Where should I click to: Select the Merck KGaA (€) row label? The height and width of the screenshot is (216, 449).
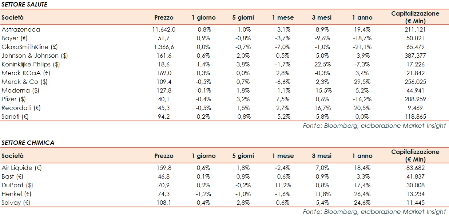coord(25,73)
